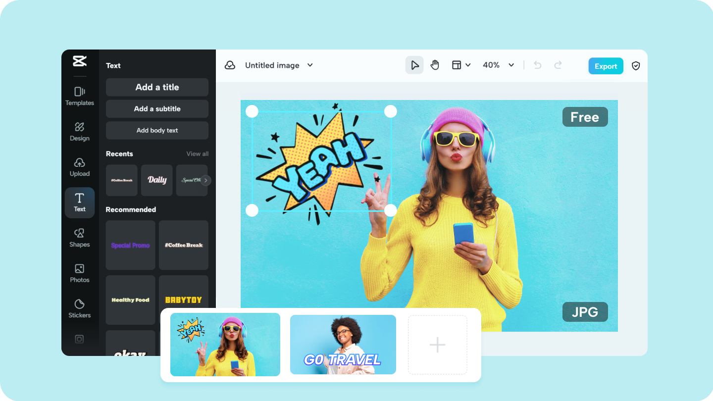Add a new page with the plus box
This screenshot has width=713, height=401.
coord(438,345)
